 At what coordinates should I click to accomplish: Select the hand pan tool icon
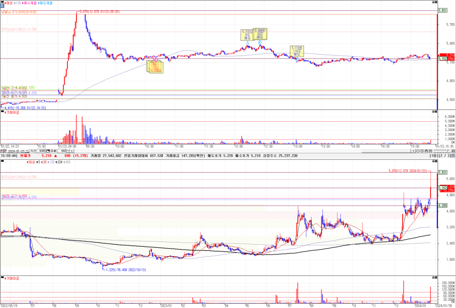426,151
